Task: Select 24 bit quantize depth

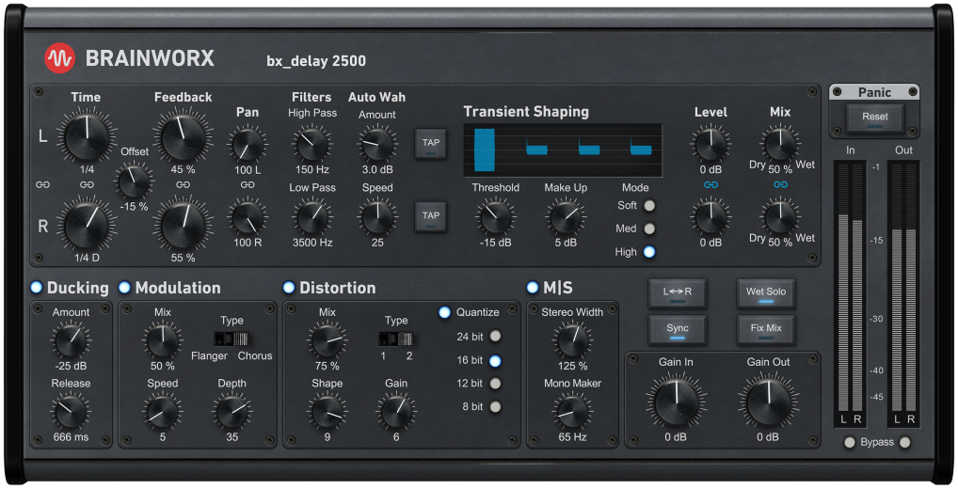Action: pyautogui.click(x=495, y=337)
